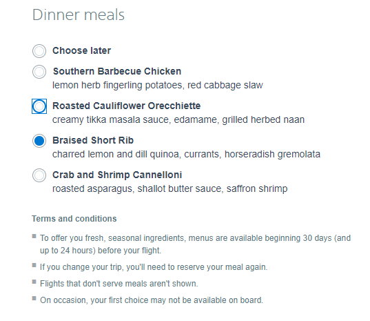The width and height of the screenshot is (370, 321).
Task: Click the Terms and conditions heading
Action: coord(74,219)
